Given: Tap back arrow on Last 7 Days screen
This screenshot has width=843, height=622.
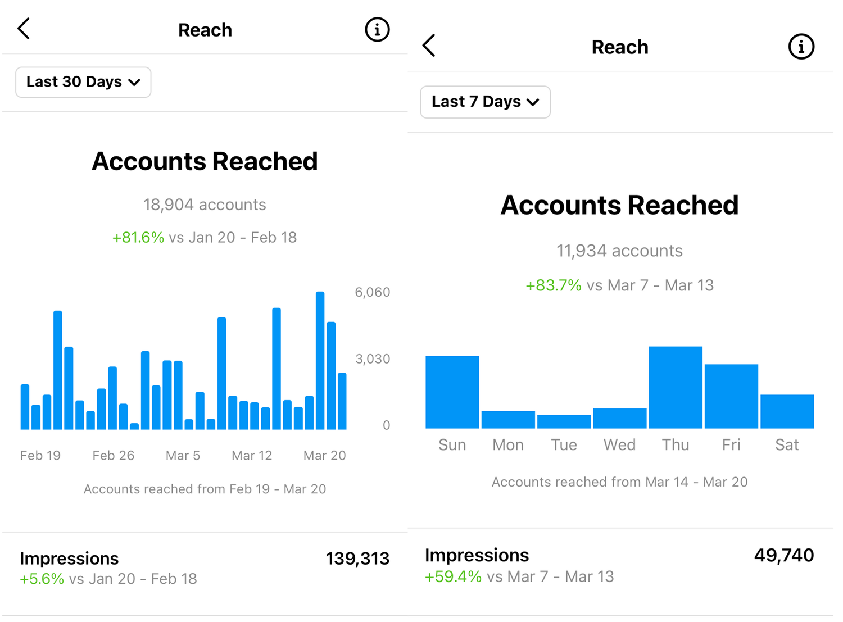Looking at the screenshot, I should (429, 46).
